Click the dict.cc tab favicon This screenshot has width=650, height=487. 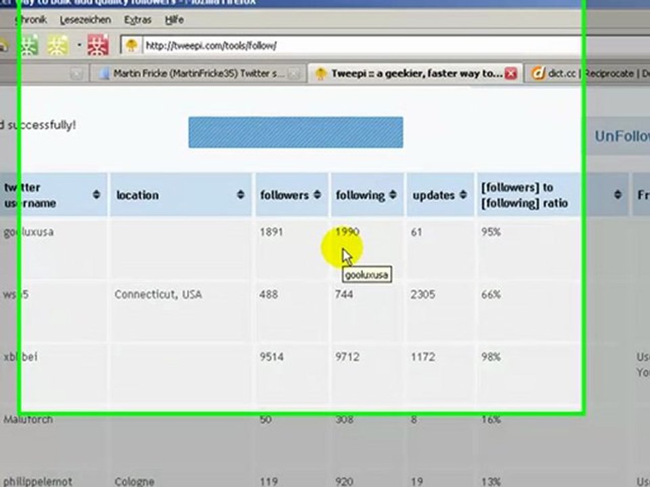[538, 74]
